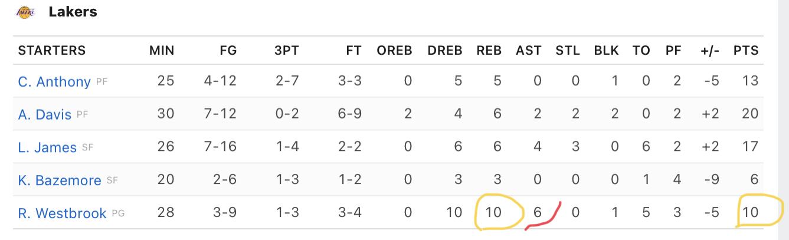Click the 3PT column header
This screenshot has width=789, height=240.
click(x=287, y=51)
